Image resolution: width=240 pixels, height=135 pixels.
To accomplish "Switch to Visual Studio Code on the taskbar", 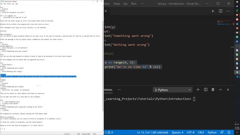I will (x=237, y=76).
